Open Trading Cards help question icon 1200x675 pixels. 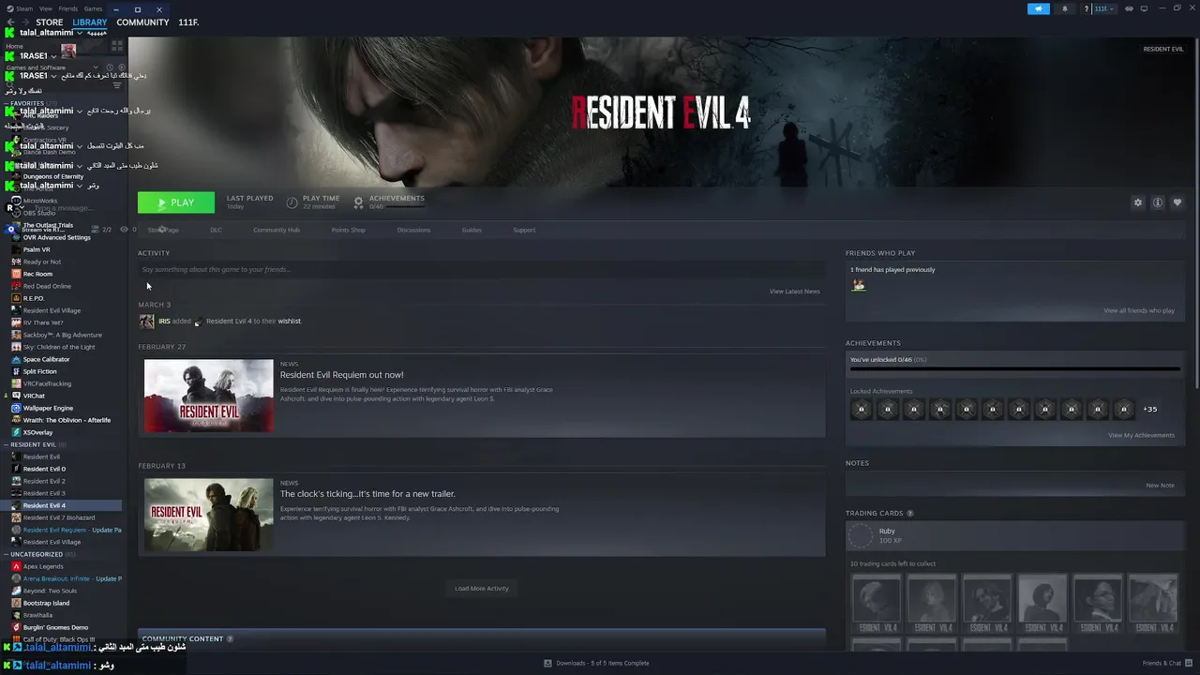pyautogui.click(x=909, y=514)
